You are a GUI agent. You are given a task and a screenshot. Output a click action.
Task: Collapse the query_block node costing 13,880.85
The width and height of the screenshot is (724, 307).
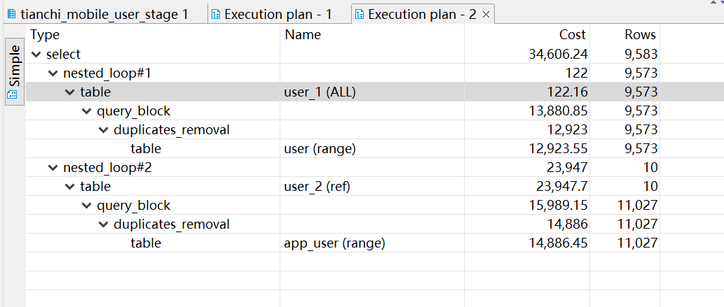click(x=87, y=111)
